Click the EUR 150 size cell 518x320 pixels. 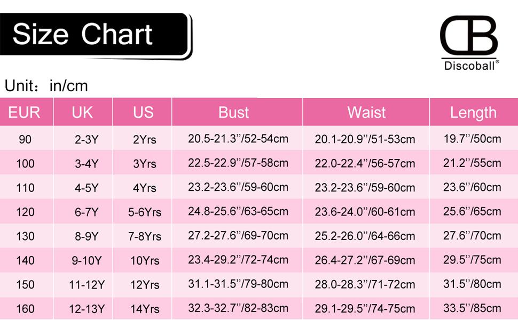click(25, 284)
